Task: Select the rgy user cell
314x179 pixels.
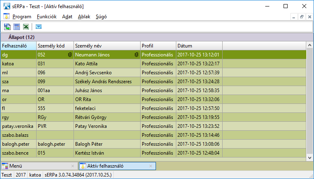Action: [18, 117]
